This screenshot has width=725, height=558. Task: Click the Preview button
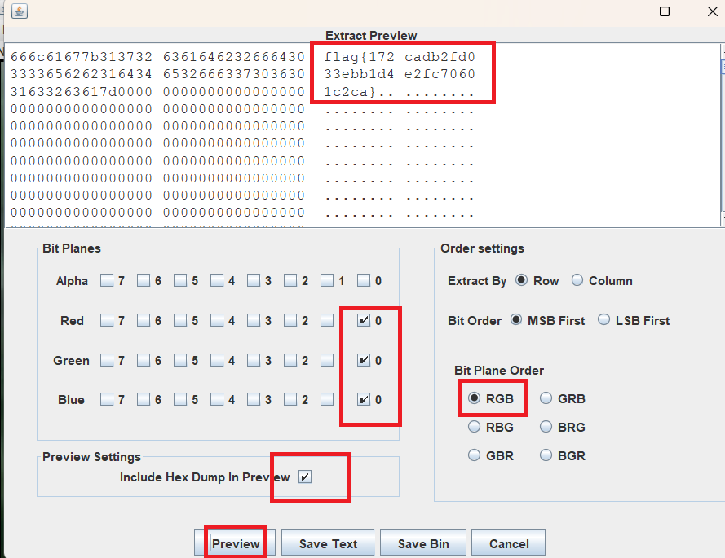point(235,543)
